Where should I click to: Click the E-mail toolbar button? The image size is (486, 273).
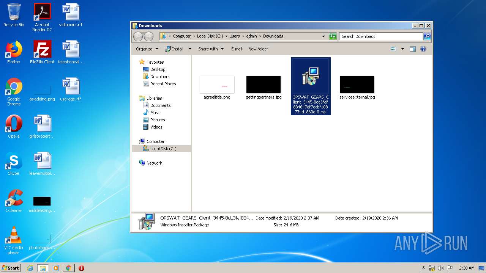pos(237,49)
